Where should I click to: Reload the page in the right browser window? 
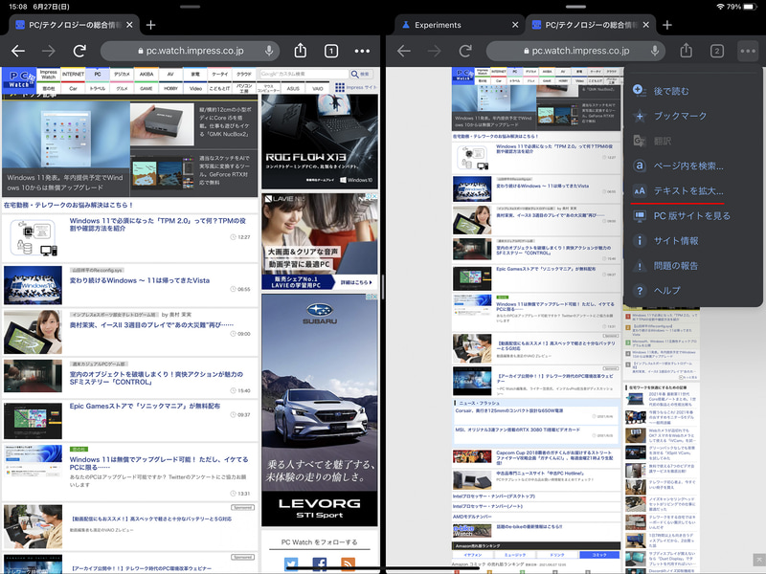tap(465, 51)
